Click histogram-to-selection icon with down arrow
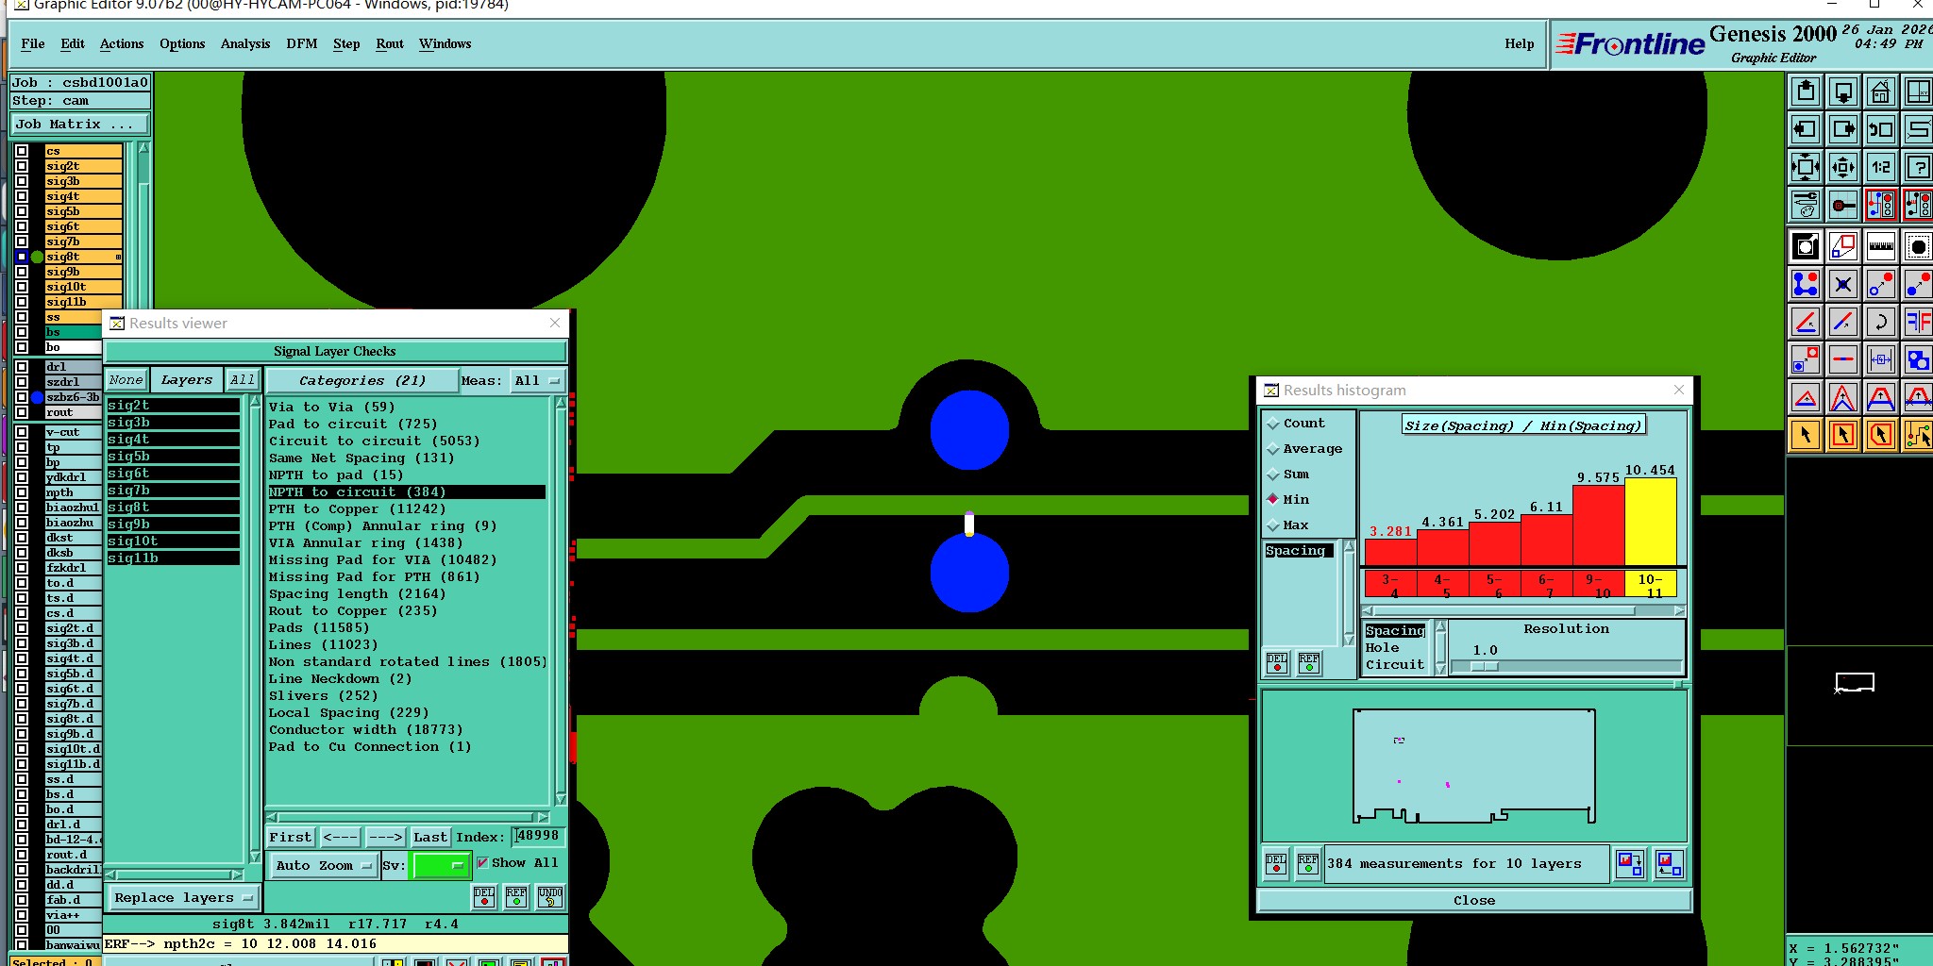Screen dimensions: 1933x966 [x=1630, y=864]
